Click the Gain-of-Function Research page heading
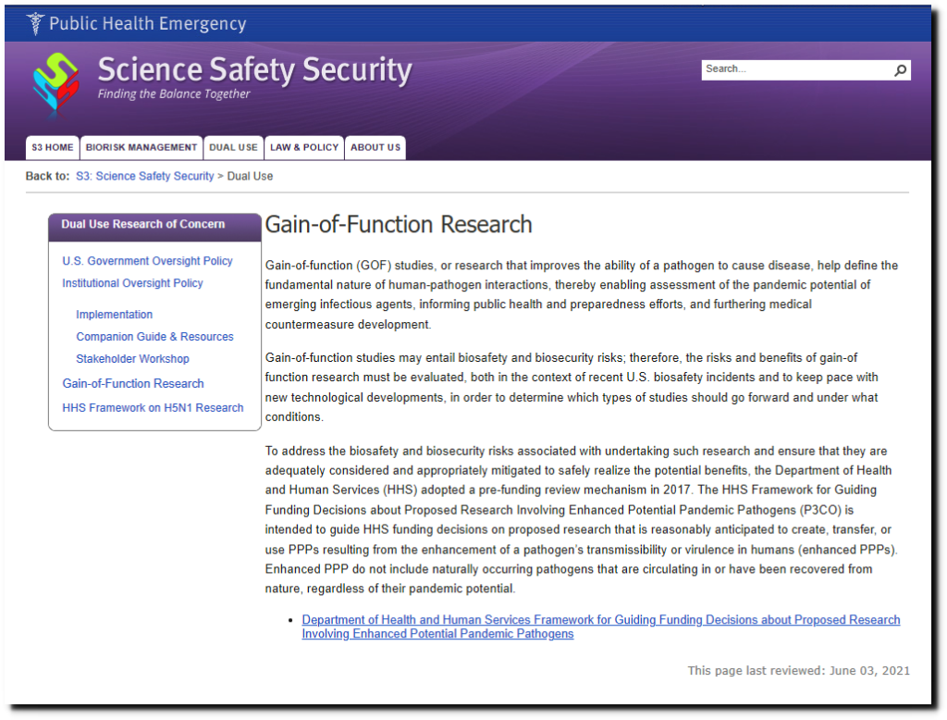The image size is (947, 720). (399, 224)
